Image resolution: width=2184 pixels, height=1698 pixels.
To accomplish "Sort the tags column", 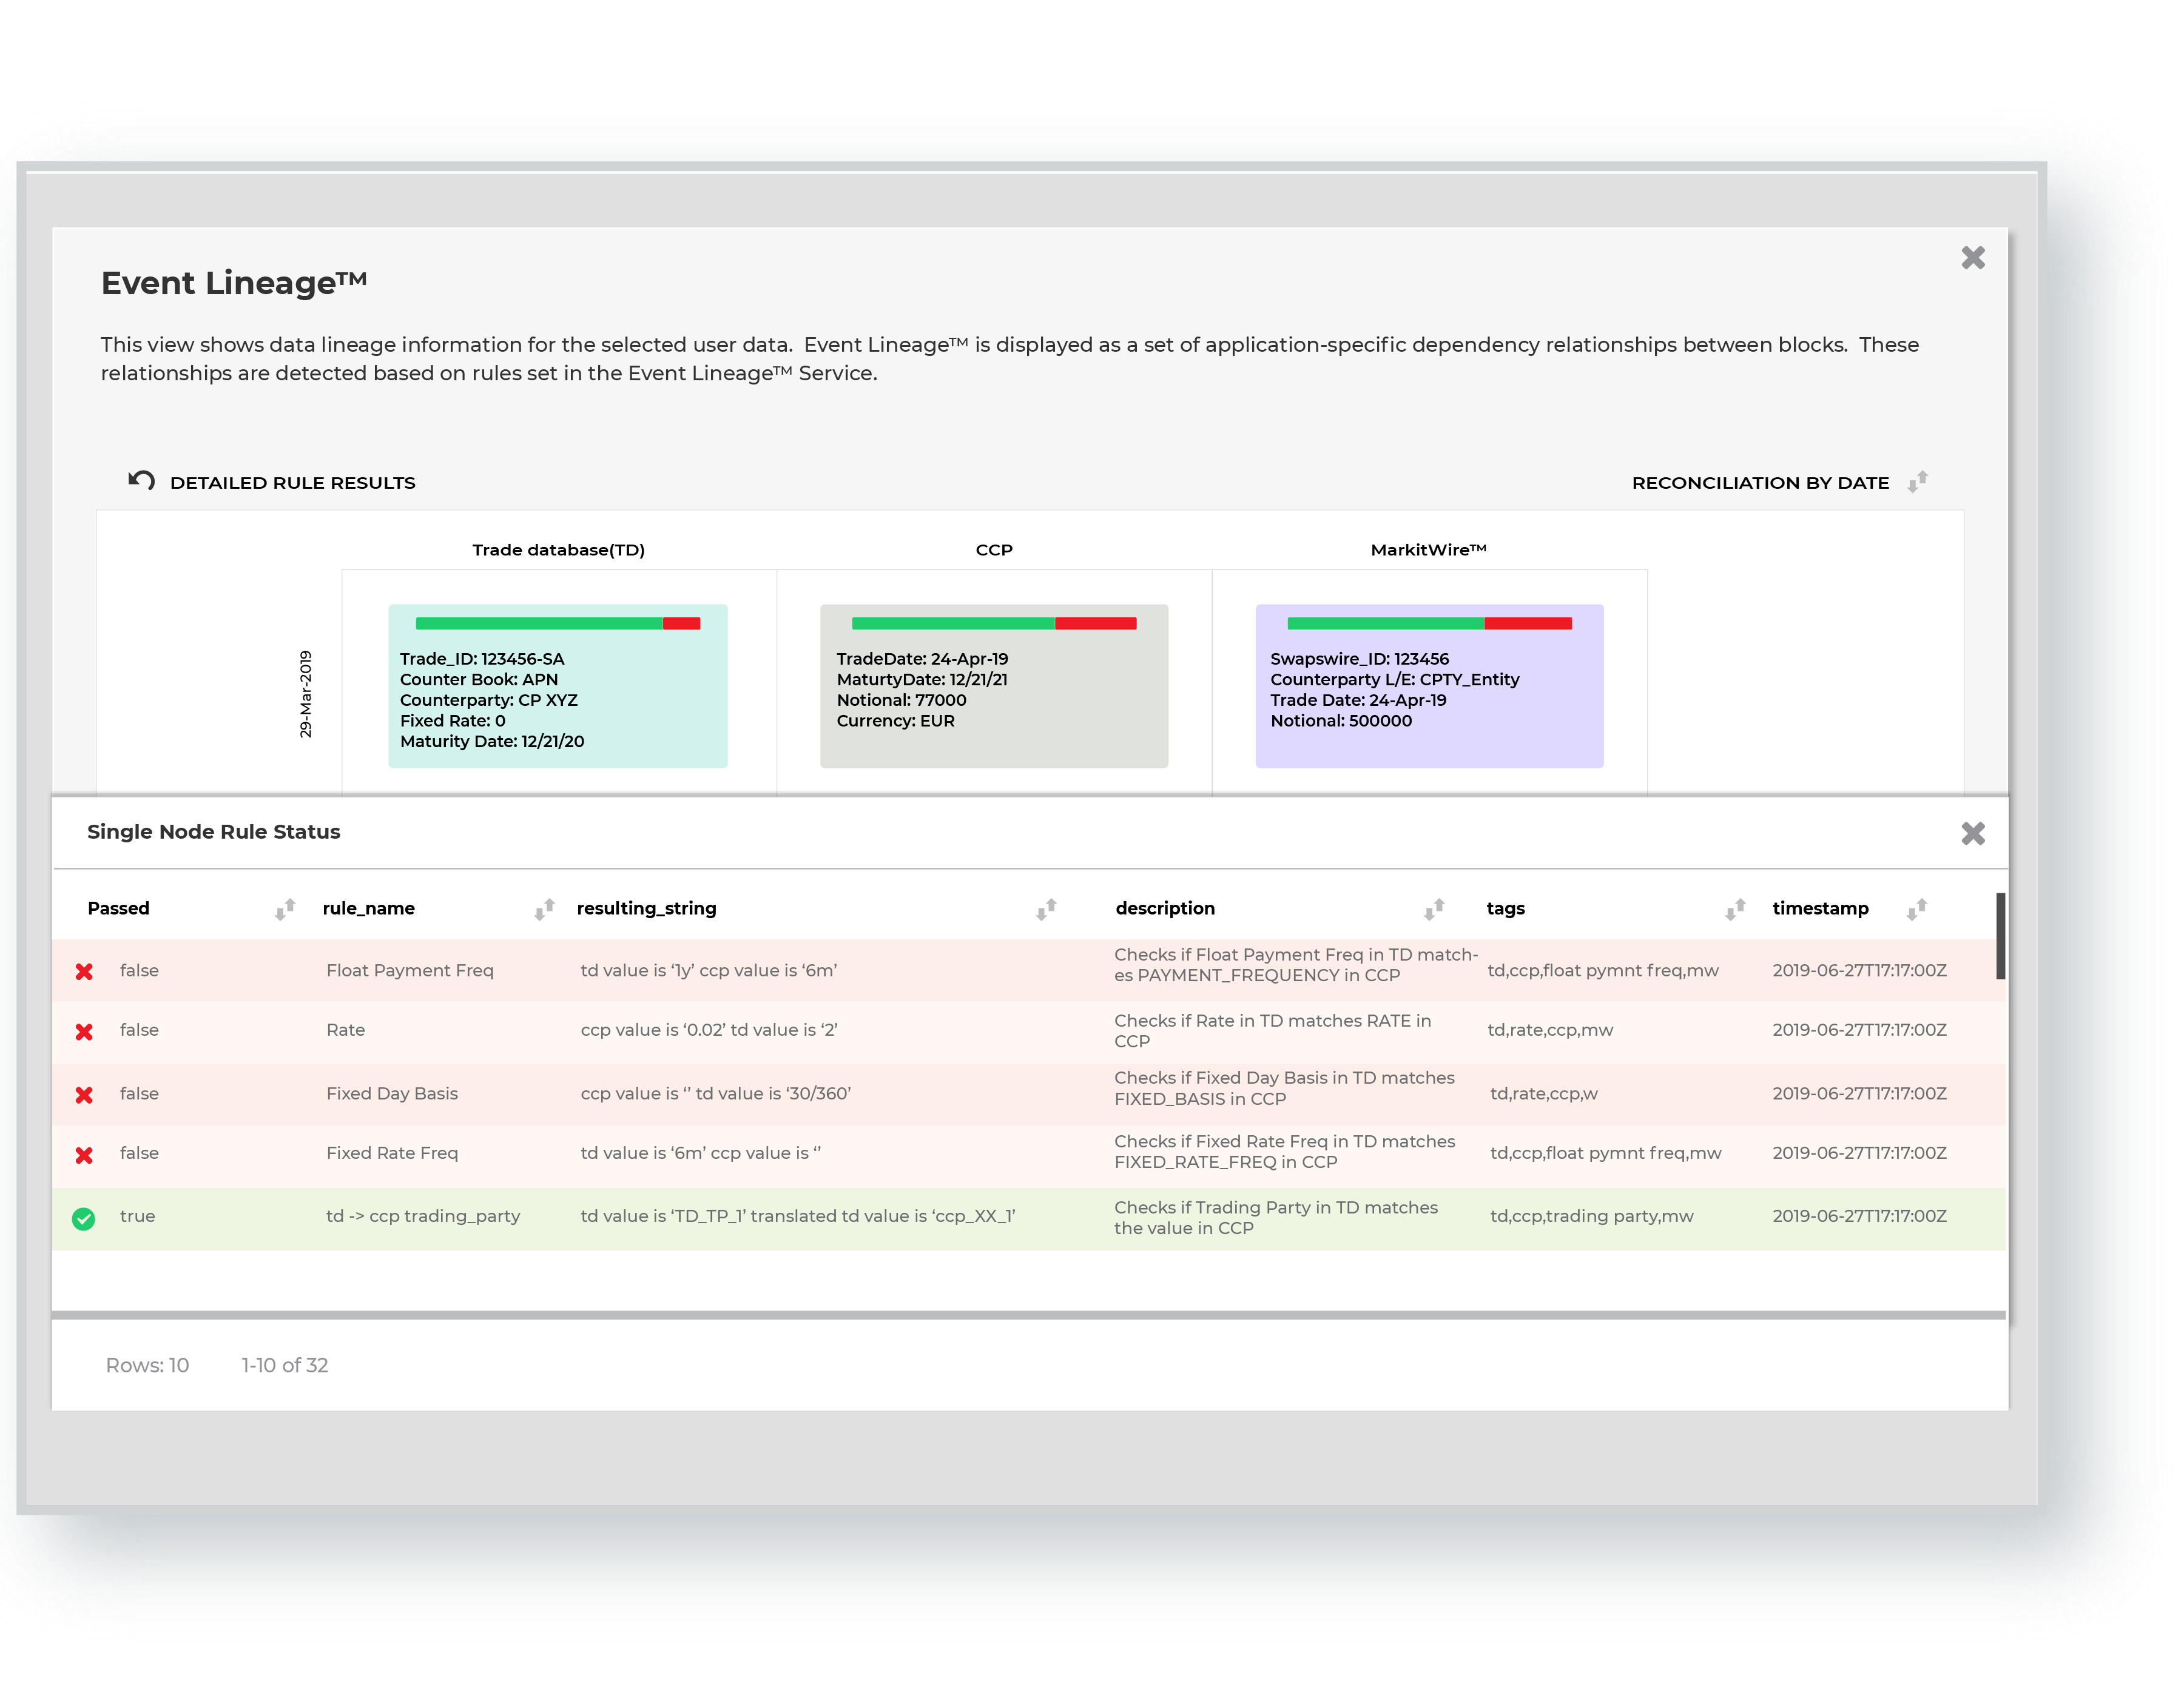I will click(x=1735, y=908).
